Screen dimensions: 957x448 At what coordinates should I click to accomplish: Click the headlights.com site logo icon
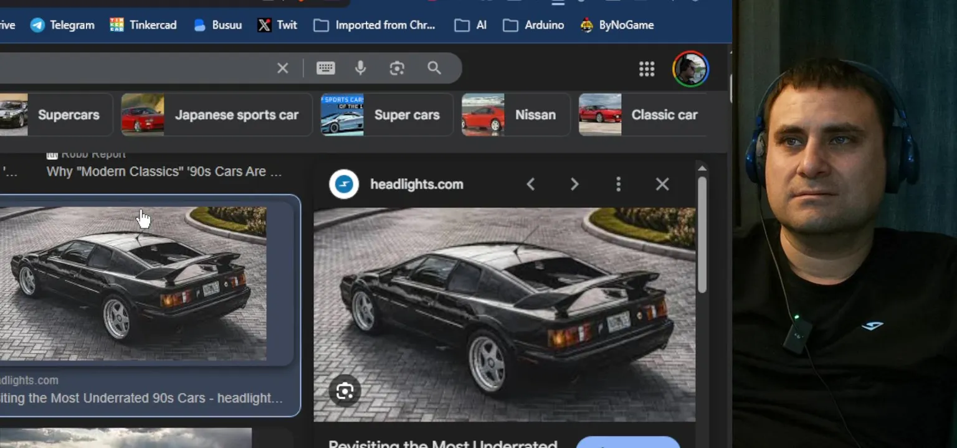(x=344, y=184)
